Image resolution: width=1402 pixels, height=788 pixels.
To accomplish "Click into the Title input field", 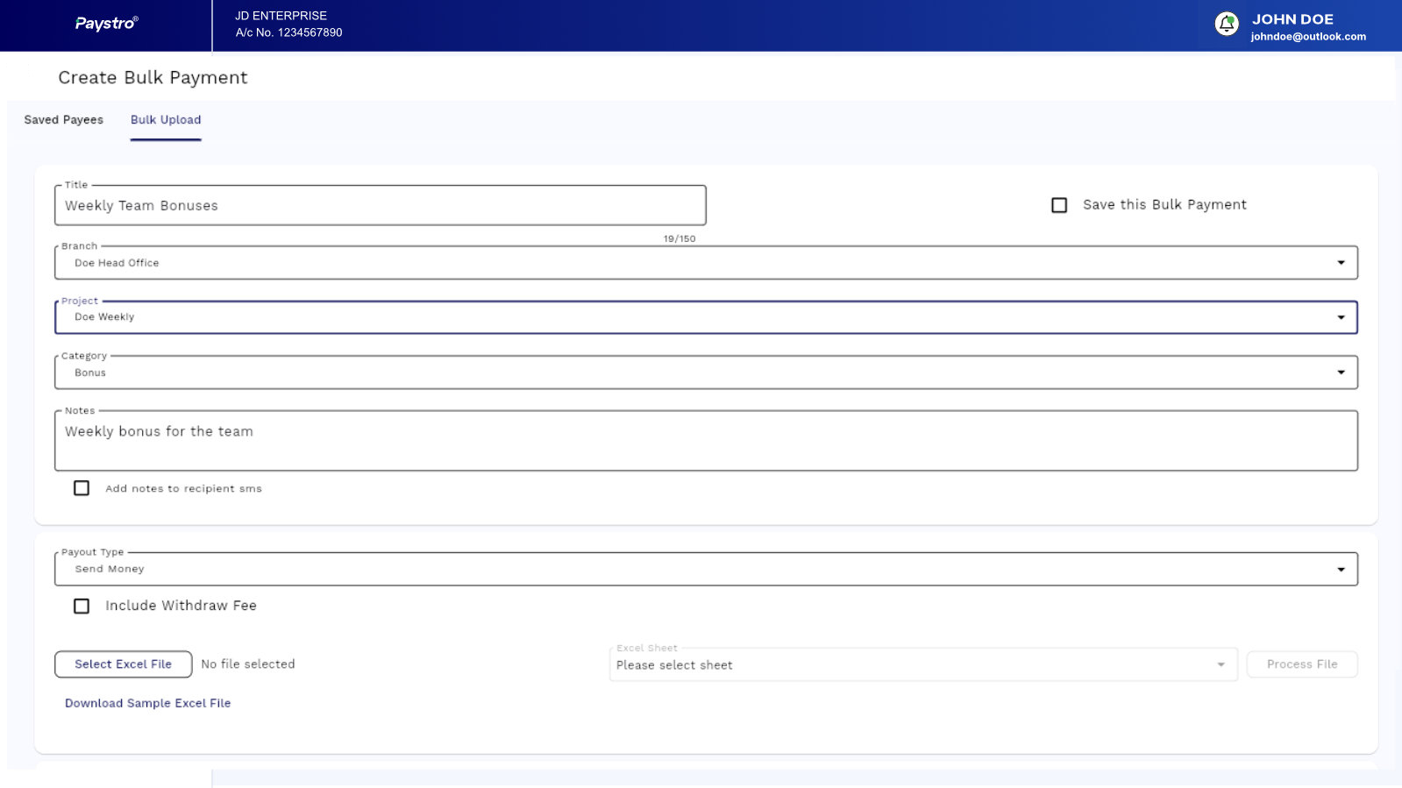I will pyautogui.click(x=380, y=206).
